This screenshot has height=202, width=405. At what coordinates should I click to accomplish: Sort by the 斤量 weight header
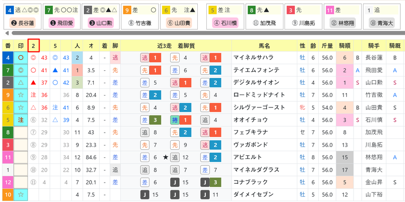327,46
